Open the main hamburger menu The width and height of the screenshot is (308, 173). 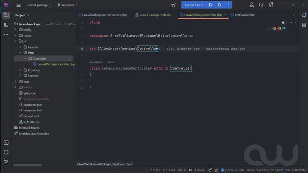tap(18, 5)
